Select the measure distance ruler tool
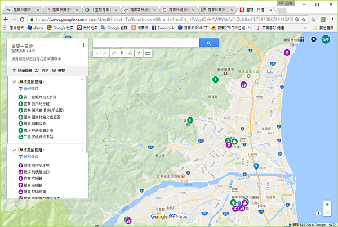Image resolution: width=338 pixels, height=227 pixels. point(148,53)
